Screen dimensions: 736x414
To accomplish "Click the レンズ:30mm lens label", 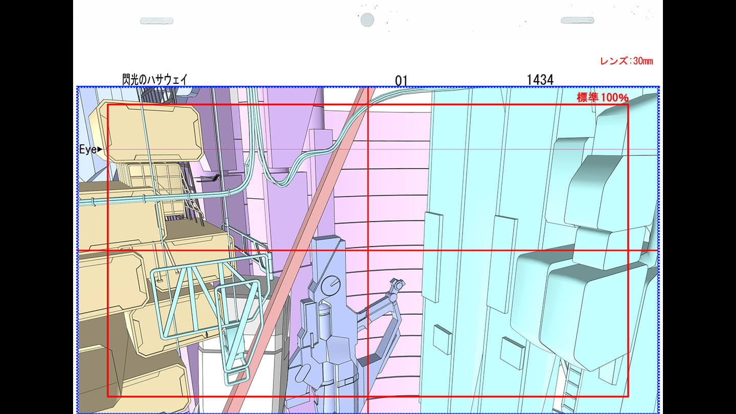I will (627, 61).
